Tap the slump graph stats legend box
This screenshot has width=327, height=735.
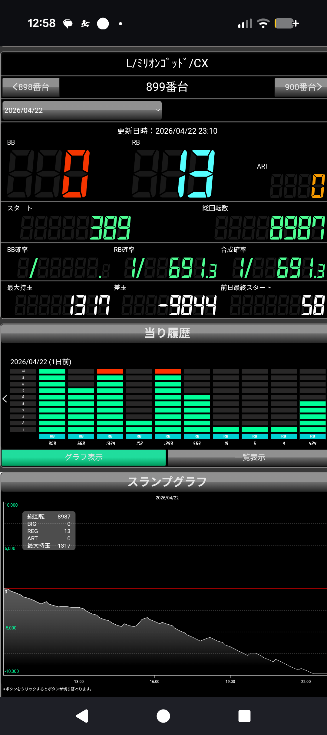pos(49,531)
